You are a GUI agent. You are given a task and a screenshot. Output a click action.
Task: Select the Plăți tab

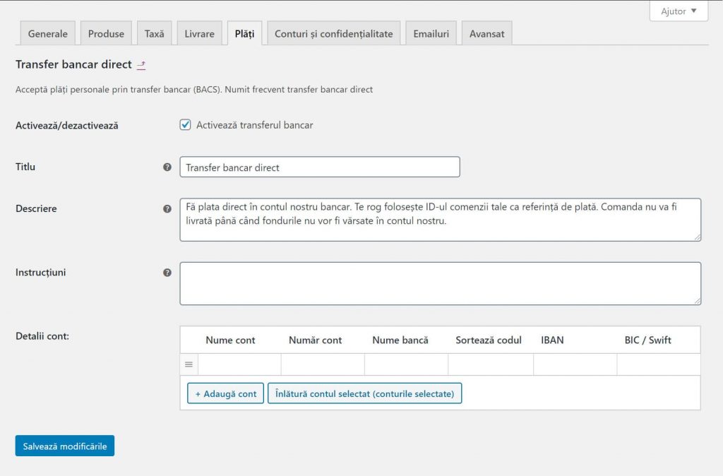pos(244,34)
